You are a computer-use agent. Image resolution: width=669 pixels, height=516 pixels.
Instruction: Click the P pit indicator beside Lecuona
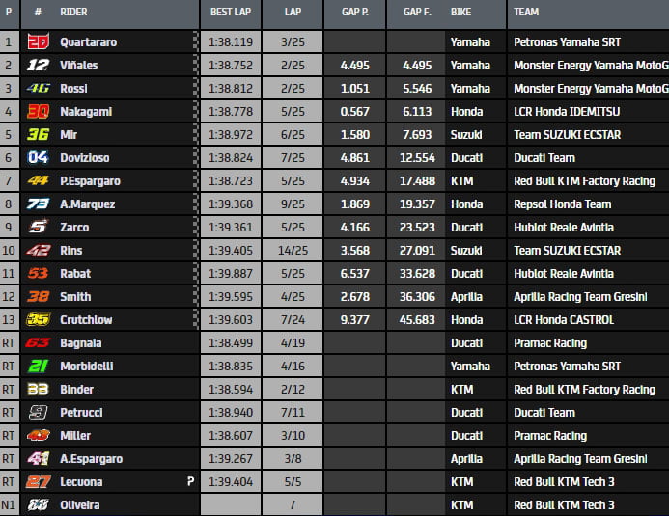click(x=192, y=481)
